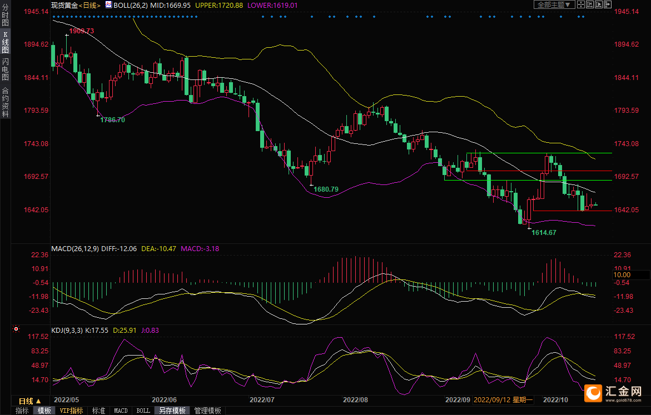Click the jump-to-start chart icon
This screenshot has width=651, height=415.
tap(590, 4)
